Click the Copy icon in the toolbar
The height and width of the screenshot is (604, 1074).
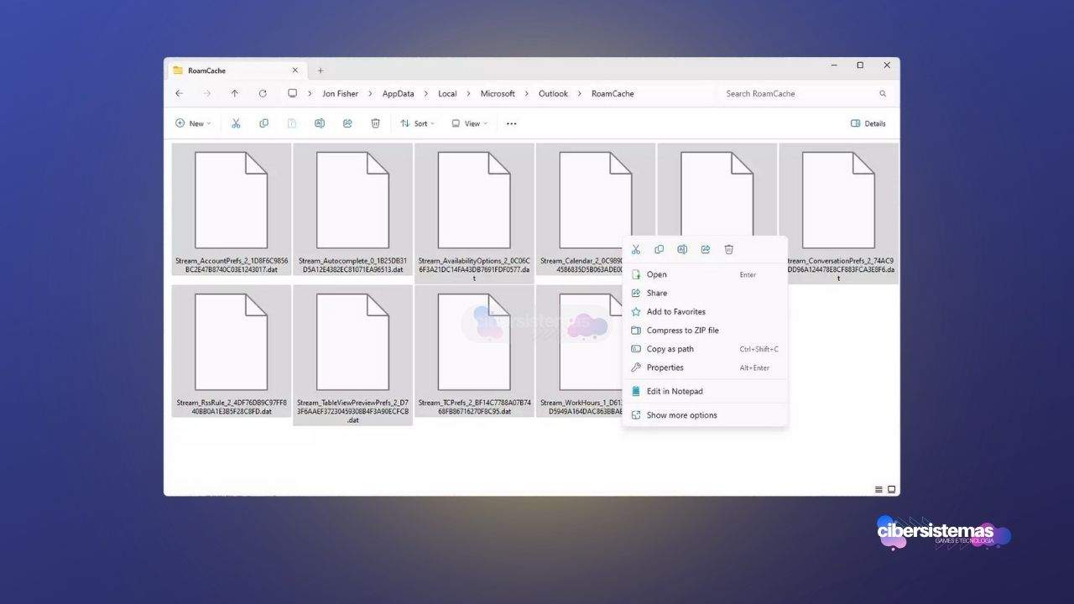point(263,123)
